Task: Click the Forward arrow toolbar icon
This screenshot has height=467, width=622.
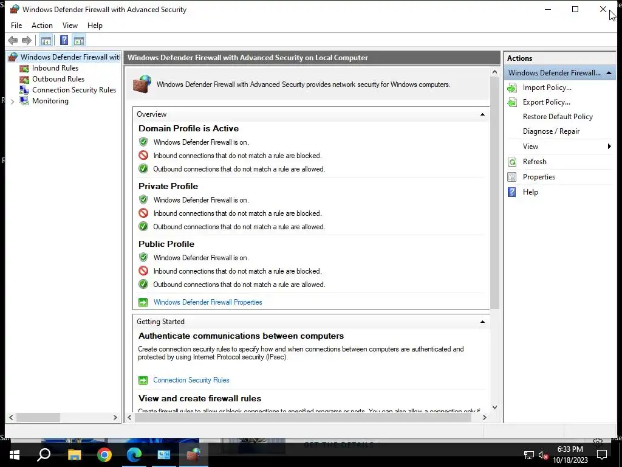Action: click(x=27, y=40)
